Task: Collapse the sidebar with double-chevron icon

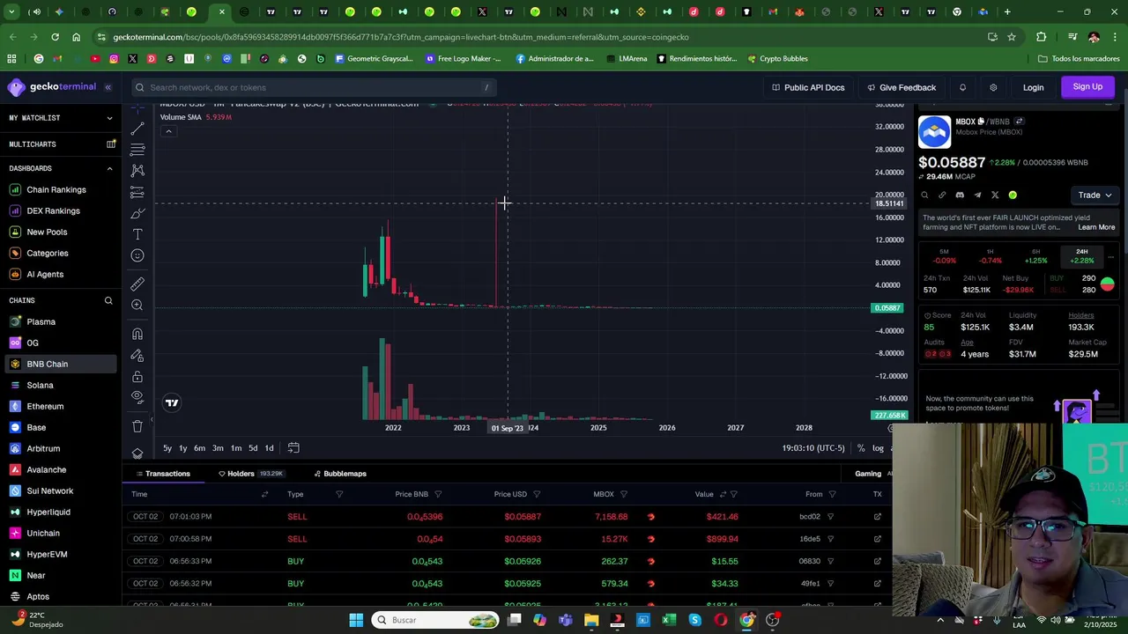Action: (x=108, y=87)
